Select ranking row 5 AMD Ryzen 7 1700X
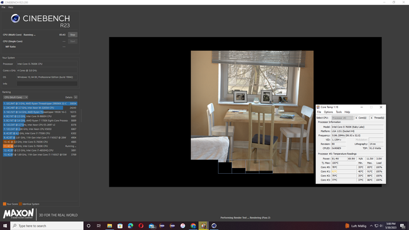The image size is (409, 230). click(x=40, y=121)
